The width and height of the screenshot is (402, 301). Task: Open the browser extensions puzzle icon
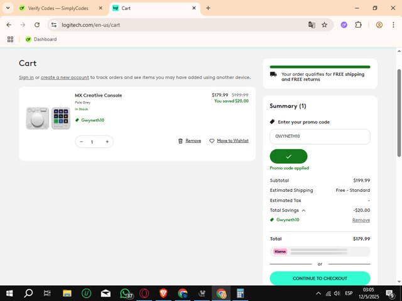[x=359, y=25]
